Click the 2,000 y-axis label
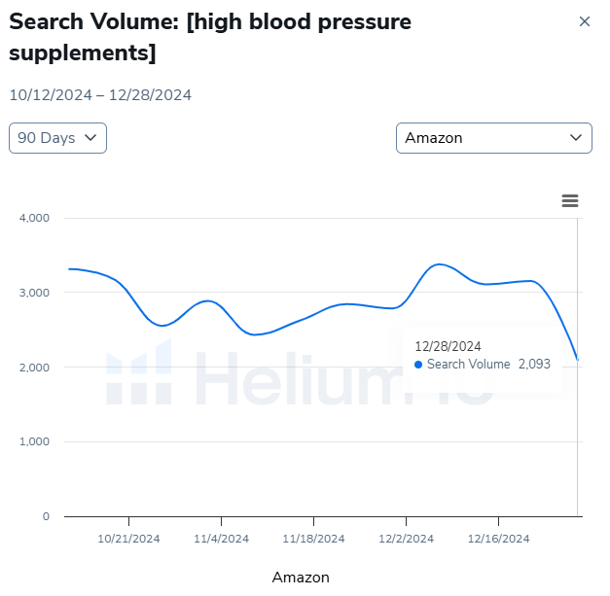The height and width of the screenshot is (596, 610). [34, 368]
